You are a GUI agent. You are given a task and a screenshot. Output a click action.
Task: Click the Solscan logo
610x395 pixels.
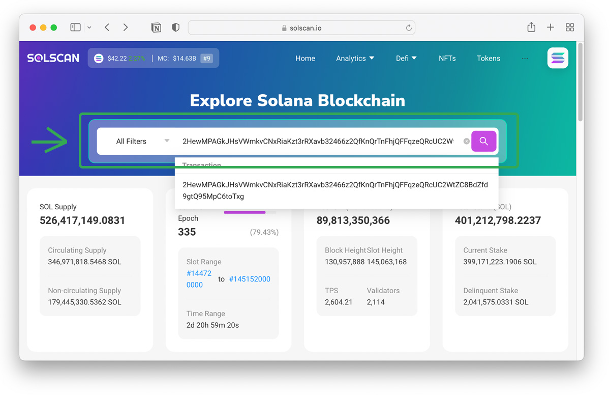53,58
